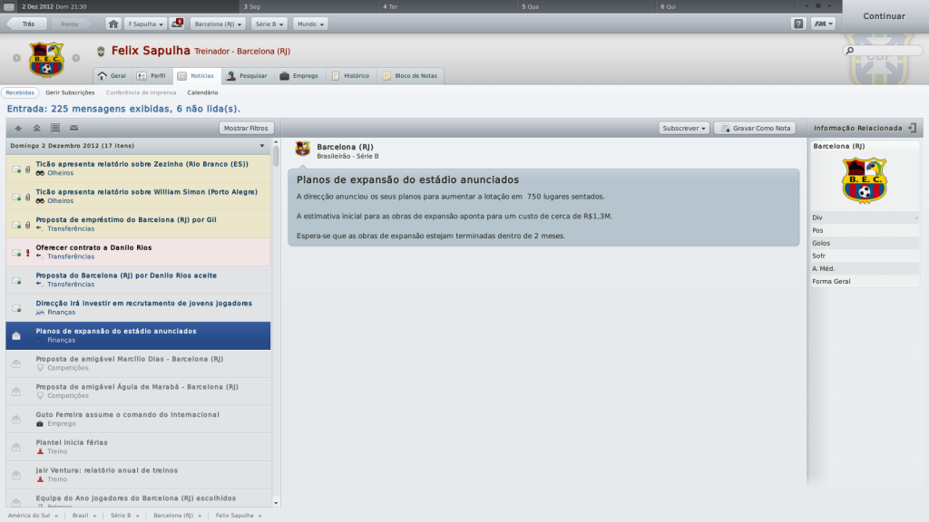929x522 pixels.
Task: Open the inbox notifications icon with red badge
Action: (x=177, y=24)
